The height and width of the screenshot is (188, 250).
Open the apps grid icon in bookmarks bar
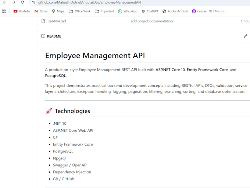(x=4, y=11)
